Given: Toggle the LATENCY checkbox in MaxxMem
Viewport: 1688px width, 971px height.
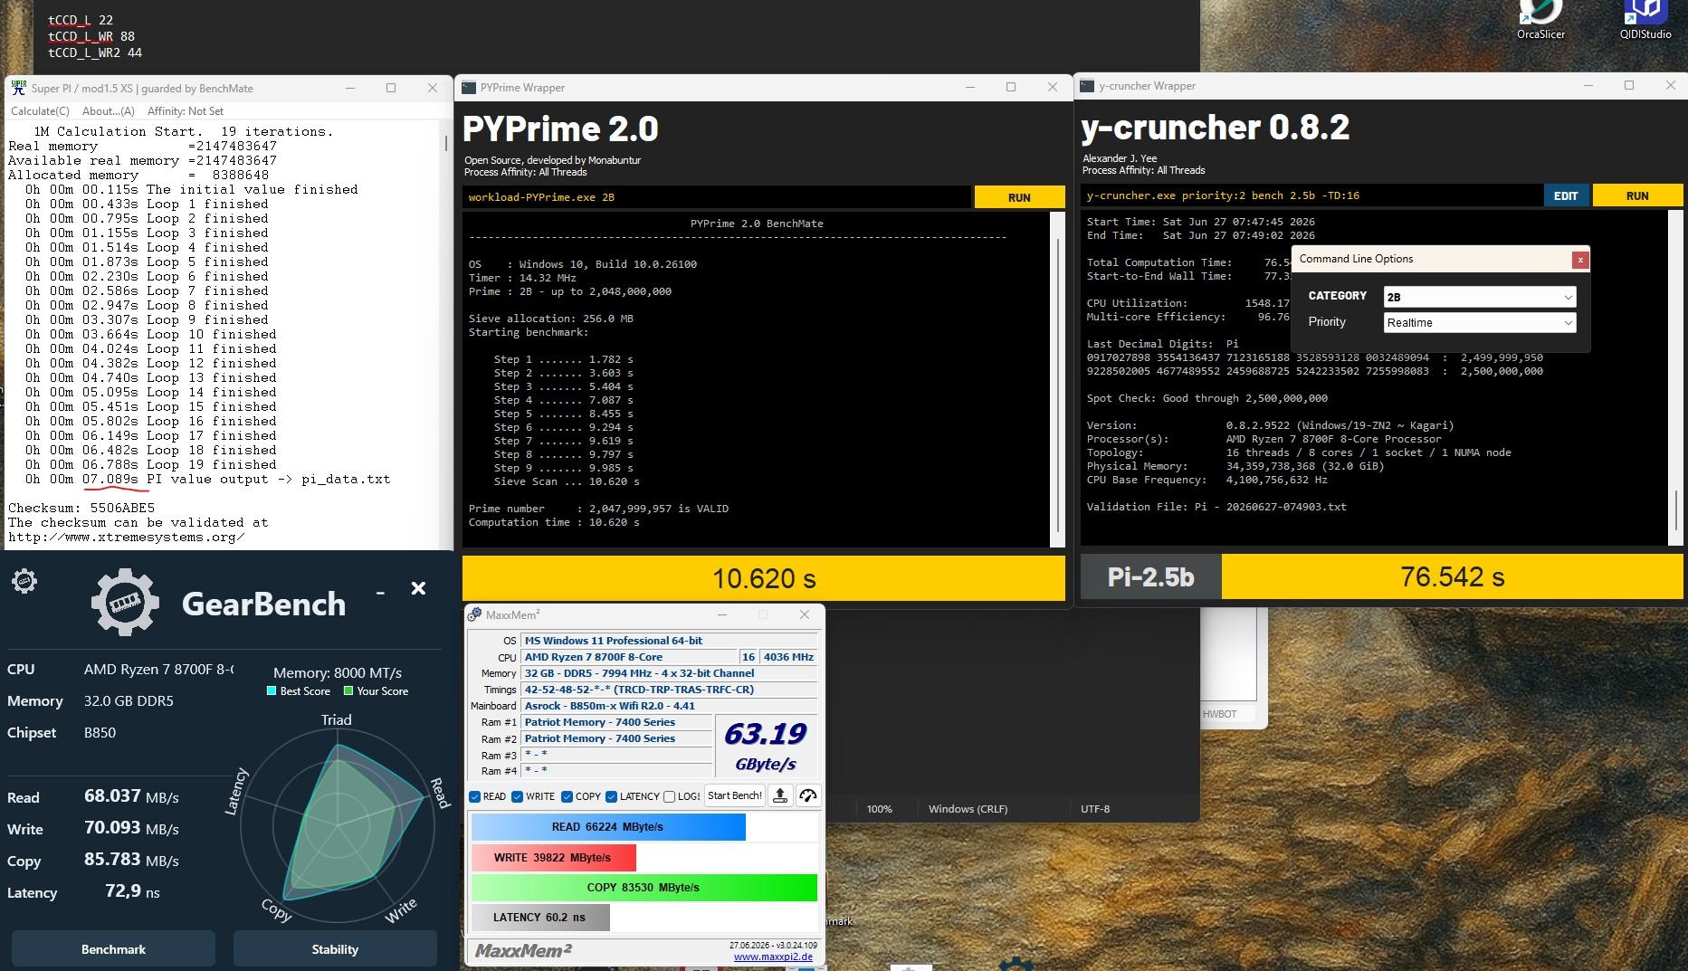Looking at the screenshot, I should 611,796.
